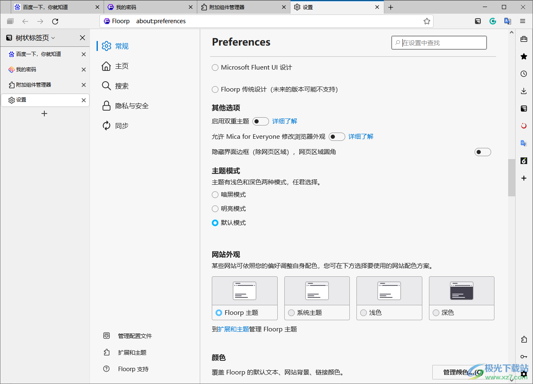The height and width of the screenshot is (384, 533).
Task: Open the history panel icon in the sidebar
Action: pyautogui.click(x=523, y=73)
